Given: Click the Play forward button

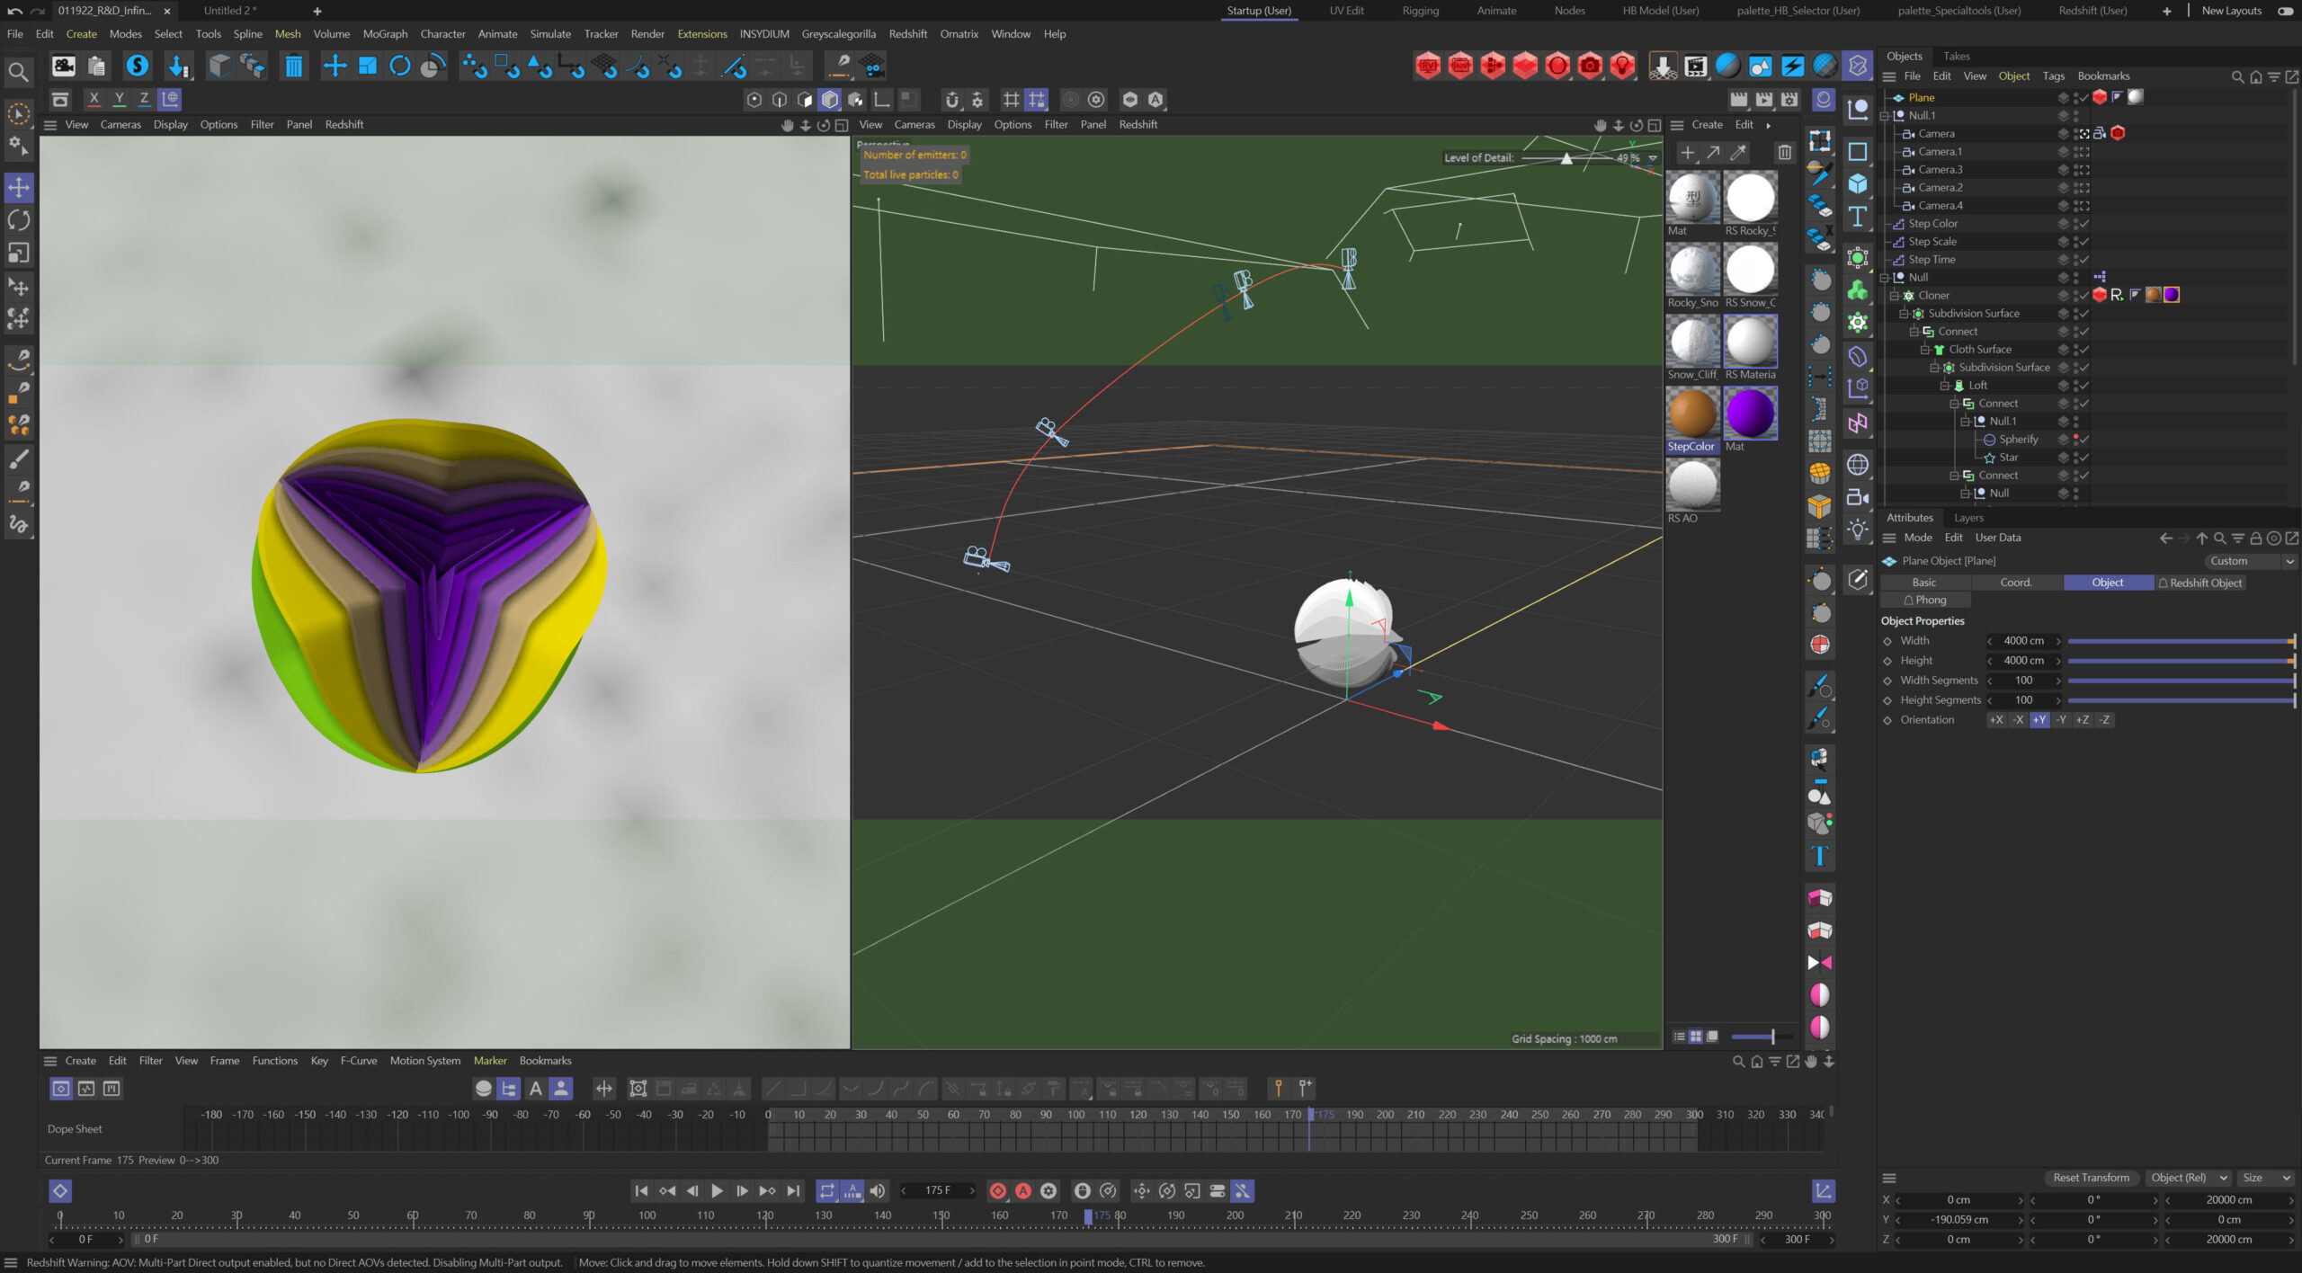Looking at the screenshot, I should [x=717, y=1190].
